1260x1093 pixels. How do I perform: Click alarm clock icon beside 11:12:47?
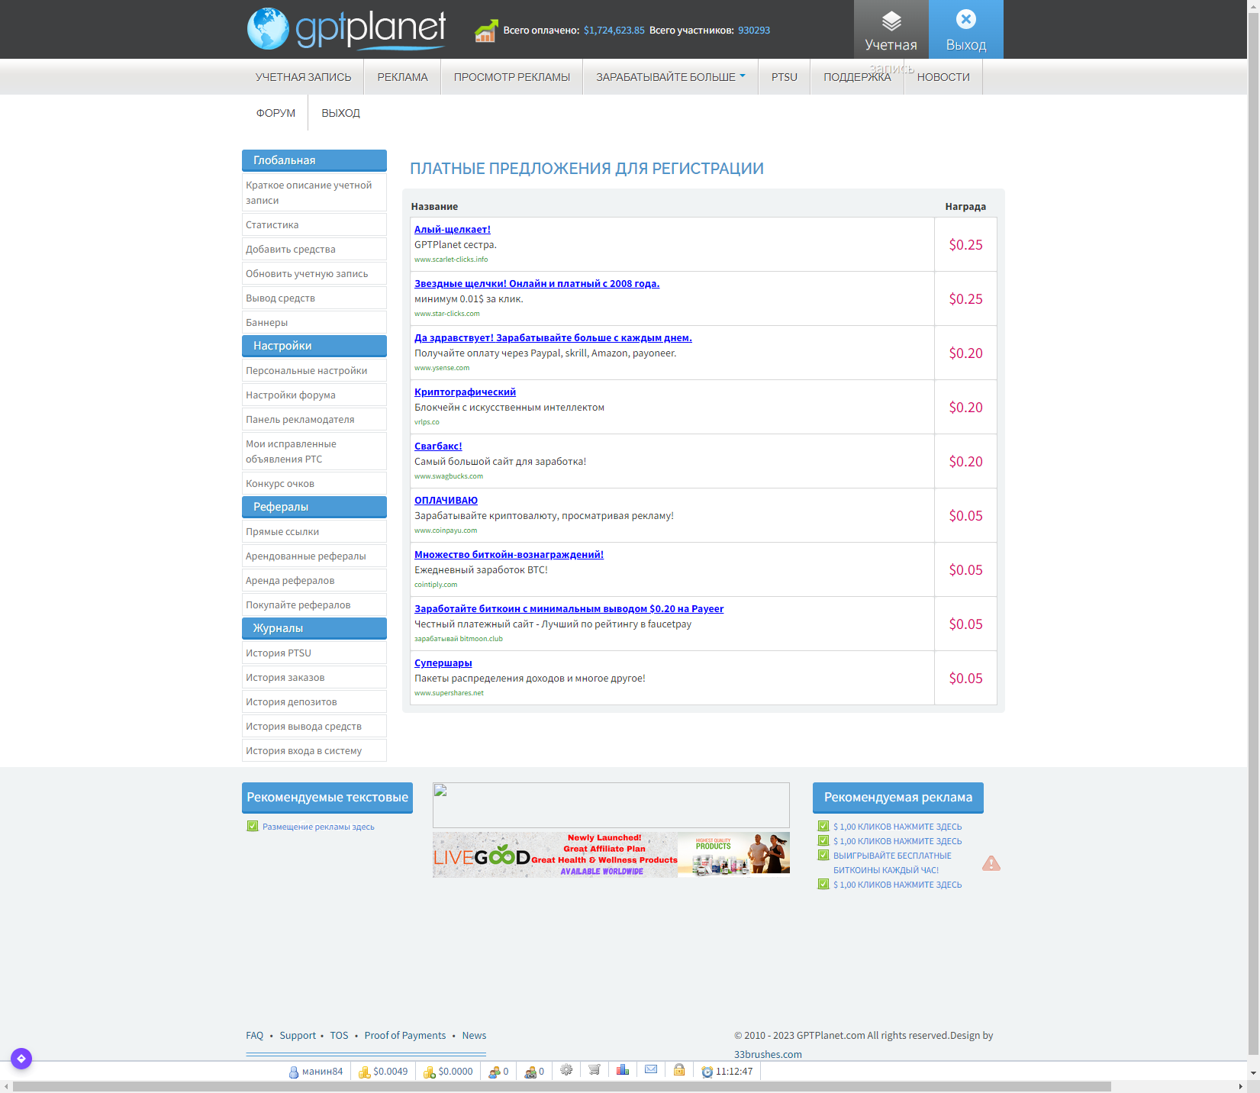pos(707,1072)
